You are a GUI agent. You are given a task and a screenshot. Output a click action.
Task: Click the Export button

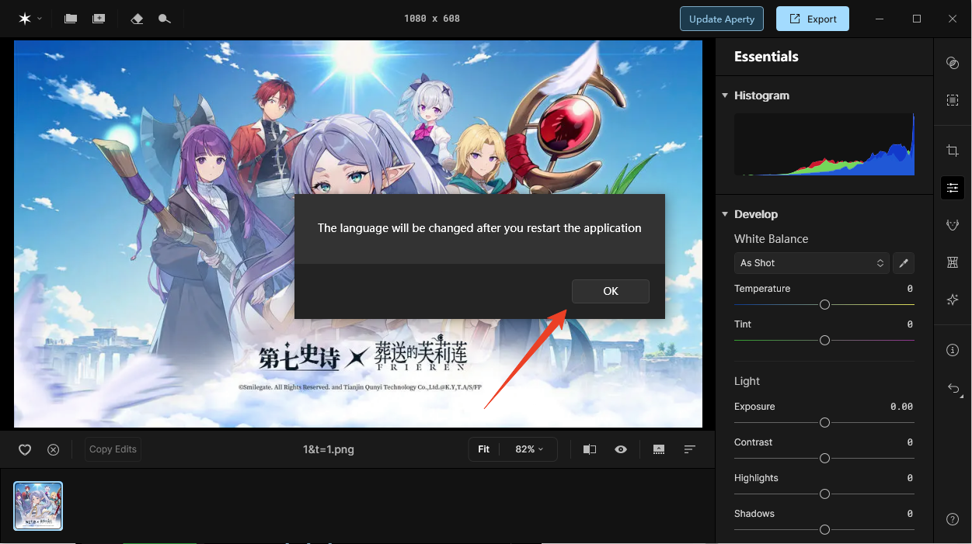click(x=812, y=19)
